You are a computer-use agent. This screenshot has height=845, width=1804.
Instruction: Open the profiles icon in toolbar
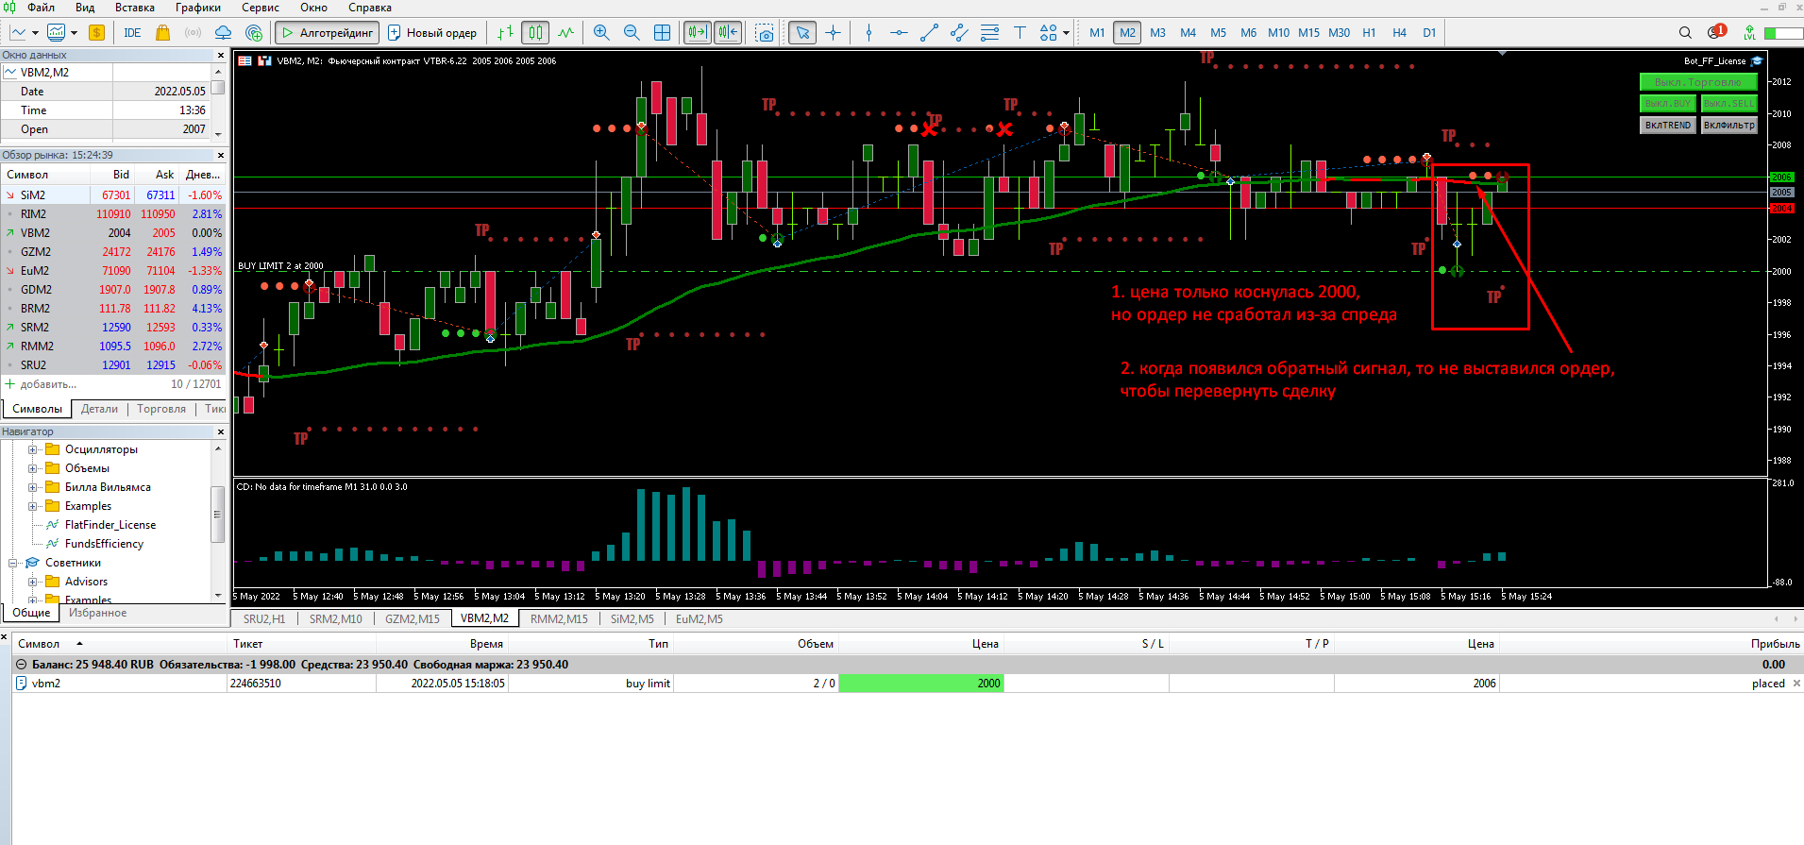pos(57,32)
